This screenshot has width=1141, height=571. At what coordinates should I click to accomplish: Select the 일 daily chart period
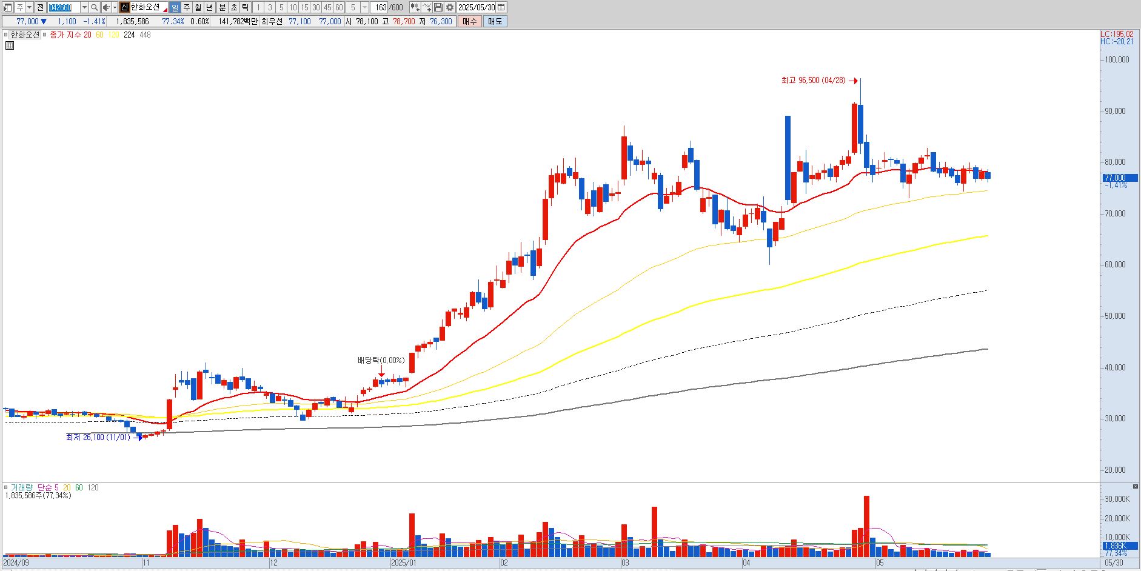pos(175,7)
